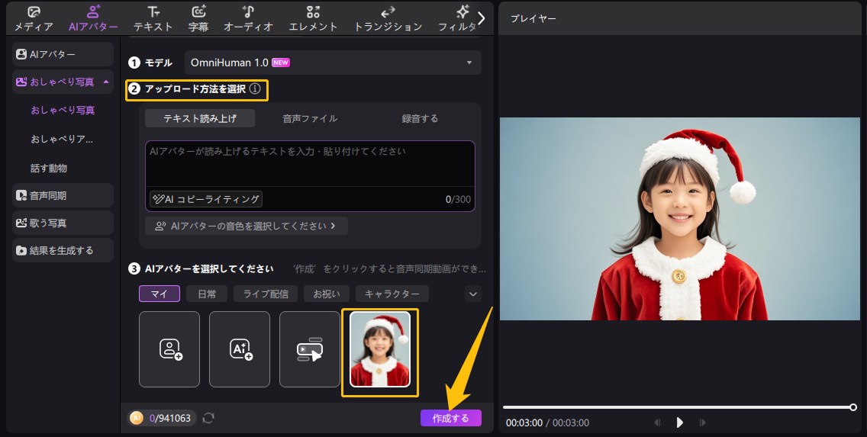Select the 日常 avatar category
The width and height of the screenshot is (867, 437).
(x=207, y=294)
